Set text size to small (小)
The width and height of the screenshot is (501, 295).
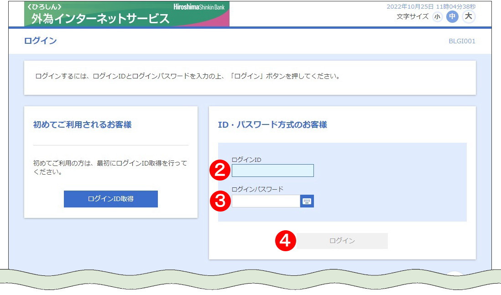438,17
